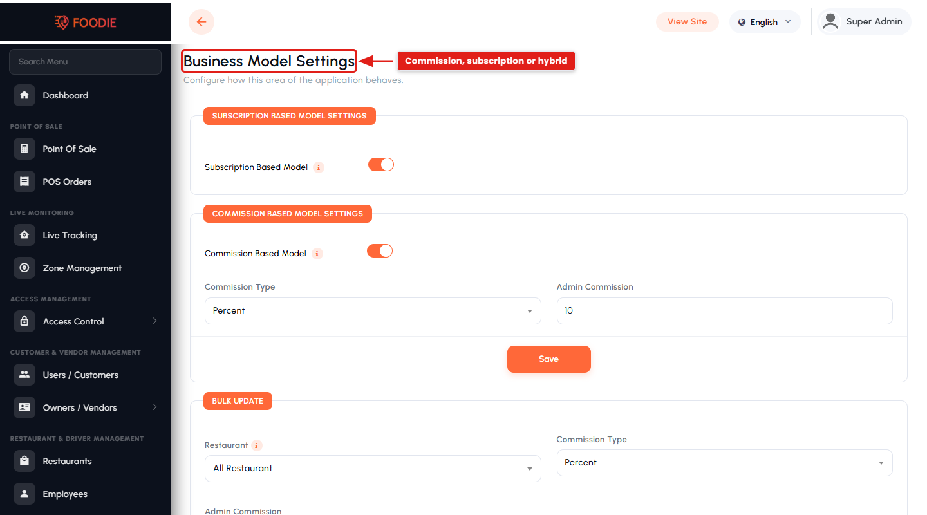
Task: Click the info icon beside Subscription Based Model
Action: [319, 167]
